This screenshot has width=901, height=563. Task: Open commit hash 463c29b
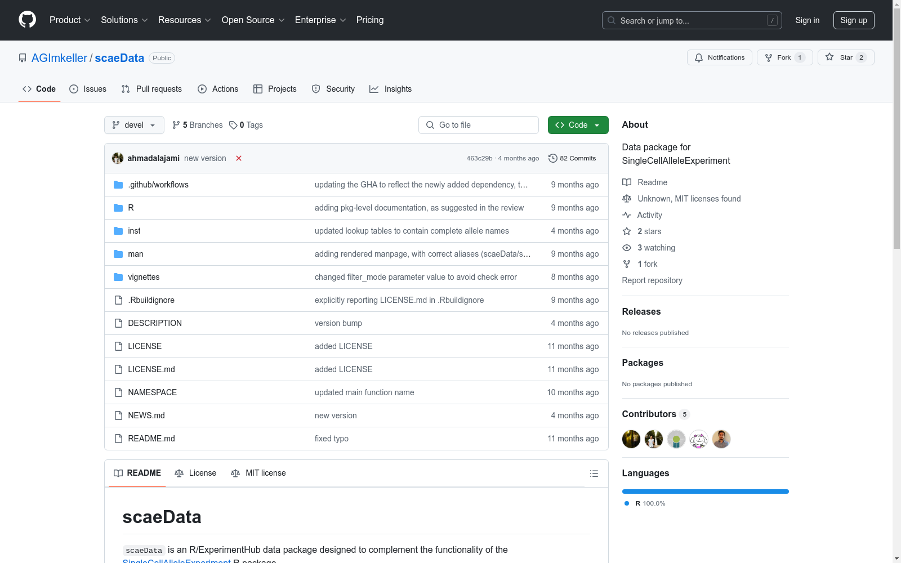pos(479,158)
